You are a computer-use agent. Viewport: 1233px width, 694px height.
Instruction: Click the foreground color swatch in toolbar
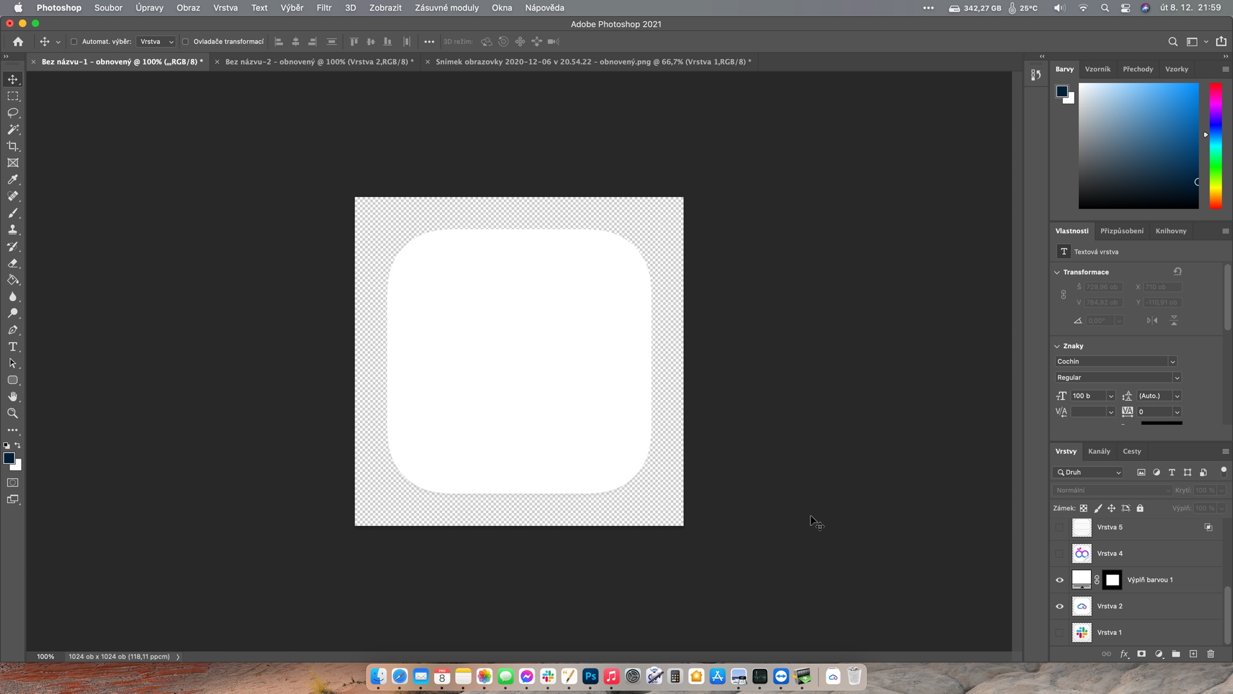click(8, 458)
